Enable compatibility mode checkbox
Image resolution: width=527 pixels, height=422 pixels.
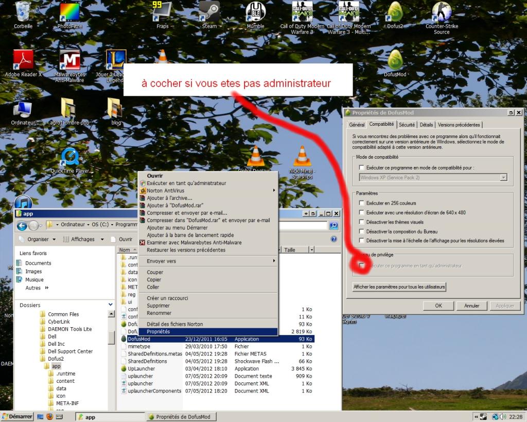click(x=362, y=167)
